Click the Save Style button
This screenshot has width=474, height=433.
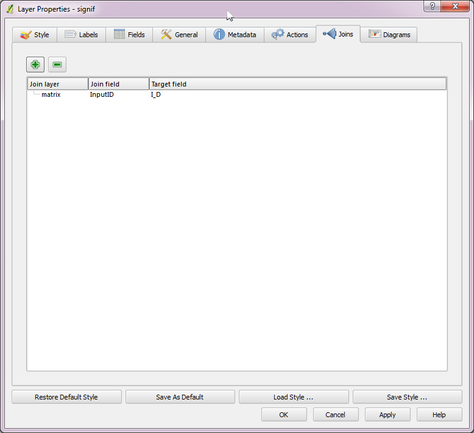408,397
